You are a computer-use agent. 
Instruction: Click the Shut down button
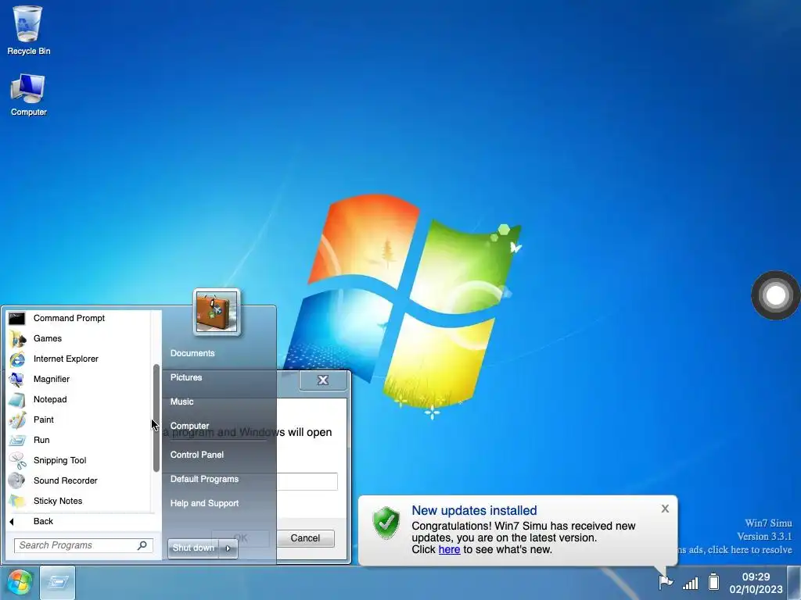[x=194, y=548]
